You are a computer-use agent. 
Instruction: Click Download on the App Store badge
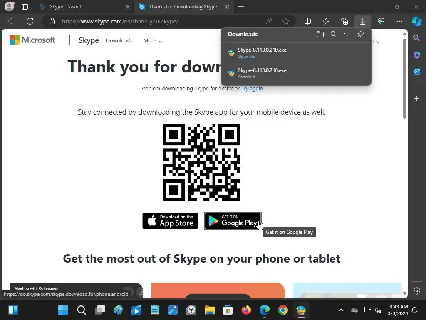coord(170,221)
